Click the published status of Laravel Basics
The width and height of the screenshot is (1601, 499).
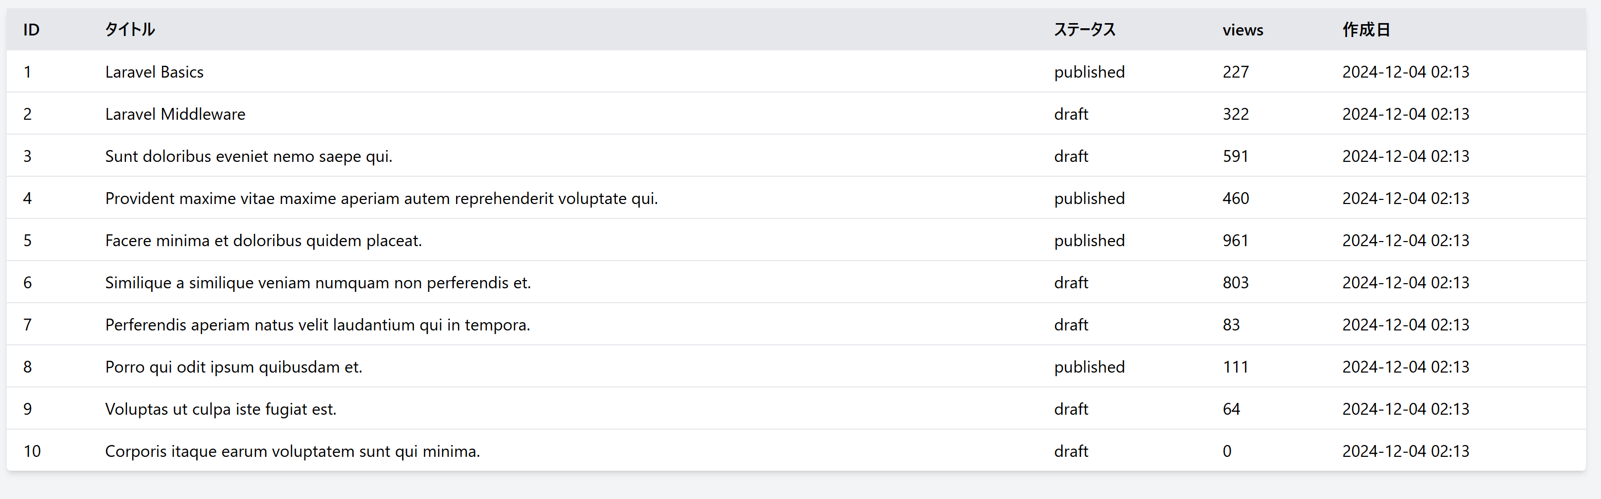pyautogui.click(x=1089, y=72)
